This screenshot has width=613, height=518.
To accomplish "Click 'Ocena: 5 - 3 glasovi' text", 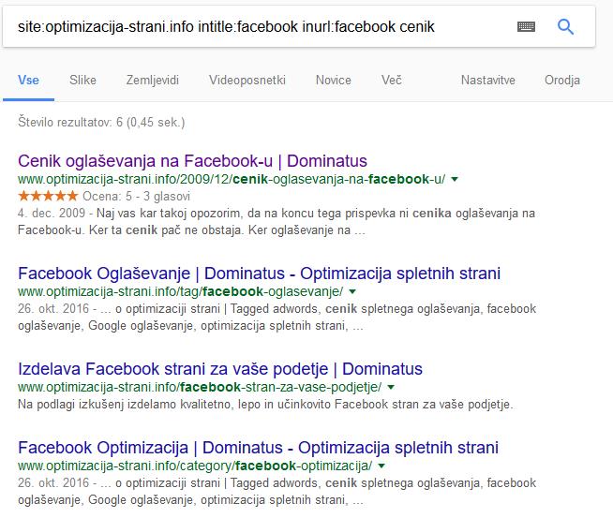I will pyautogui.click(x=137, y=196).
